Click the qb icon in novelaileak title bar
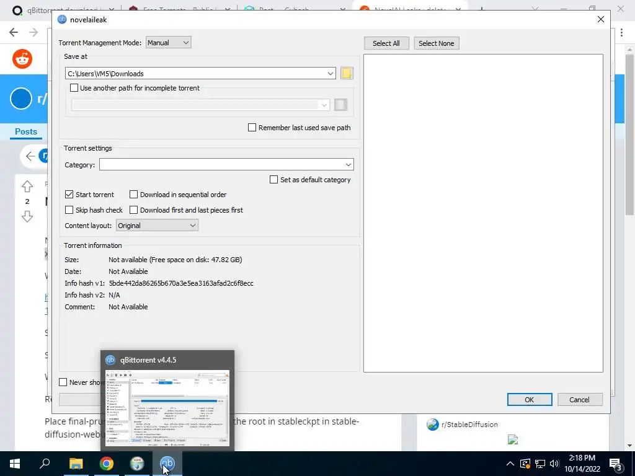635x476 pixels. pyautogui.click(x=62, y=19)
